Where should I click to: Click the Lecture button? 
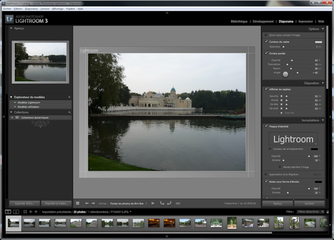tap(308, 204)
